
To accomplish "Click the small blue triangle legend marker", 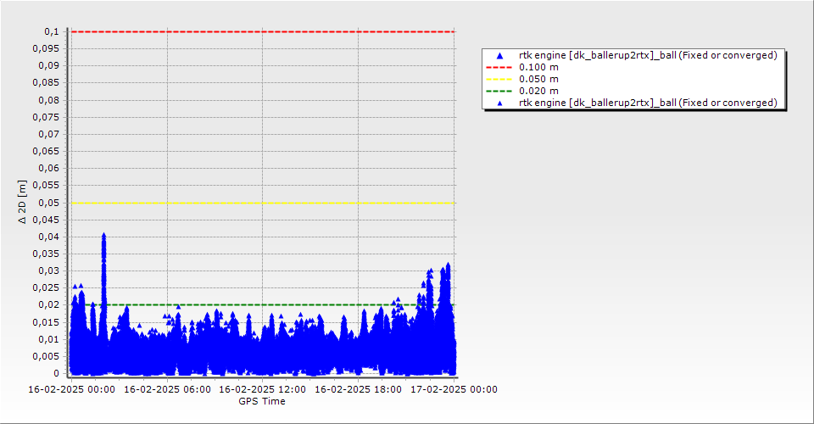I will [x=499, y=103].
